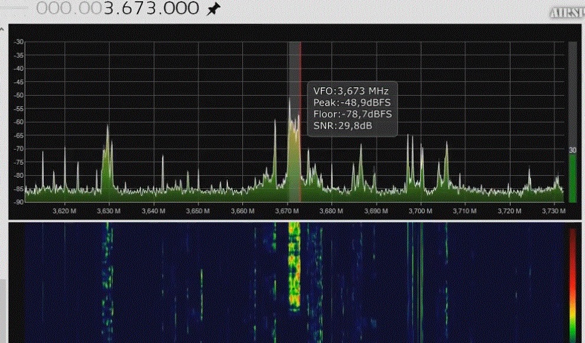Click the "Peak:-48,9dBFS" tooltip line

(x=352, y=103)
